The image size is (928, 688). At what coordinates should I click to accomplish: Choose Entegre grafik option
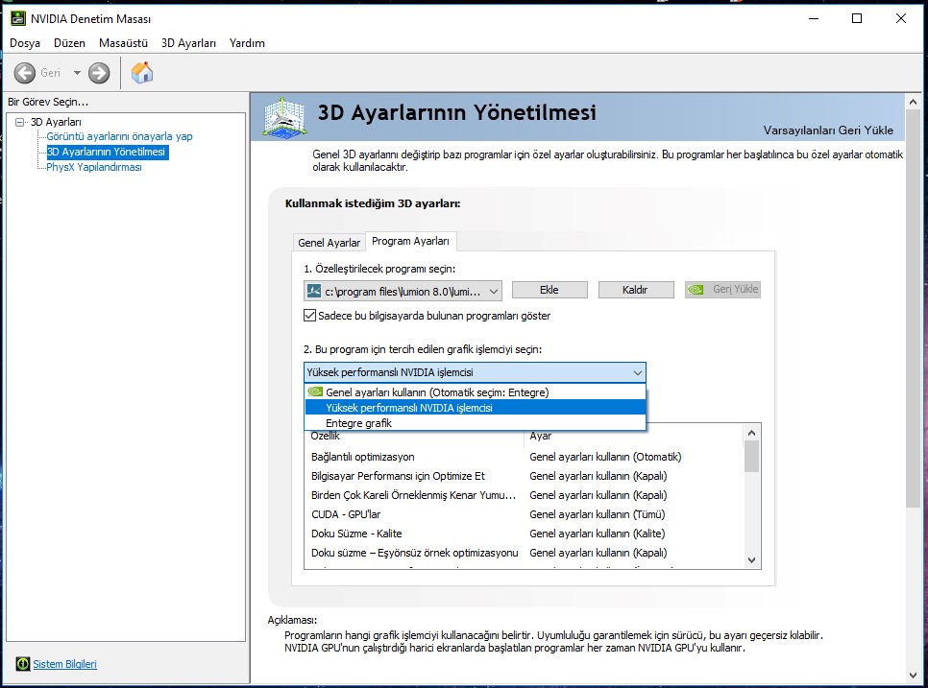(475, 423)
